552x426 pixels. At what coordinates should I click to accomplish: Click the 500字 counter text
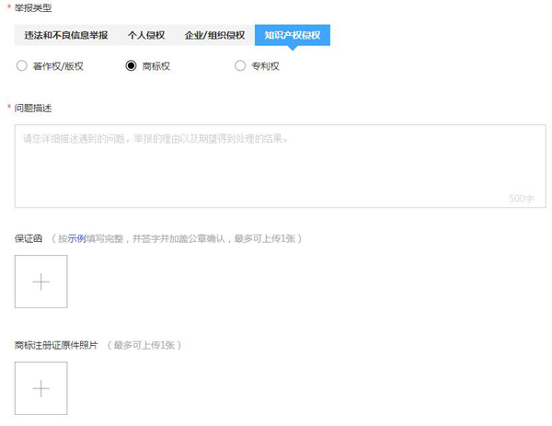pyautogui.click(x=522, y=199)
